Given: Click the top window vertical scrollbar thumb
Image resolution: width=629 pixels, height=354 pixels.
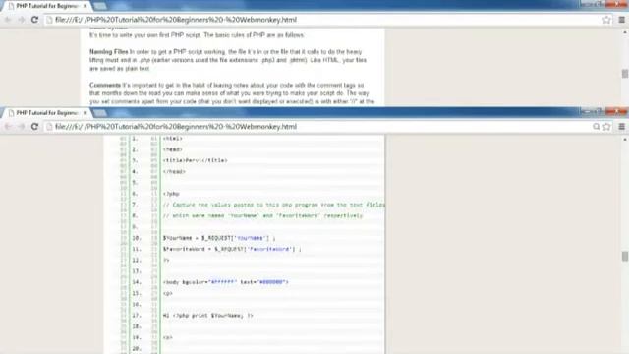Looking at the screenshot, I should (625, 74).
